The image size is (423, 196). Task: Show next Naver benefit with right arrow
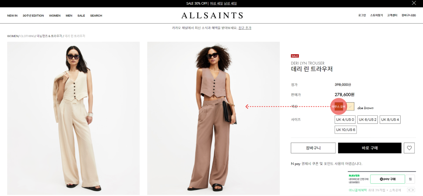[x=413, y=190]
